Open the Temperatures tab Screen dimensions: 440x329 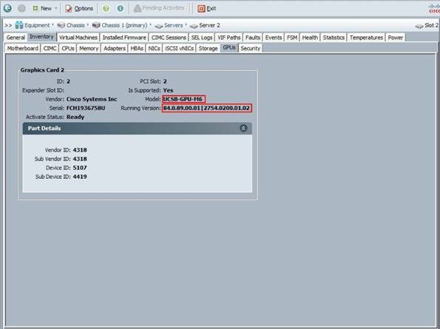coord(366,38)
